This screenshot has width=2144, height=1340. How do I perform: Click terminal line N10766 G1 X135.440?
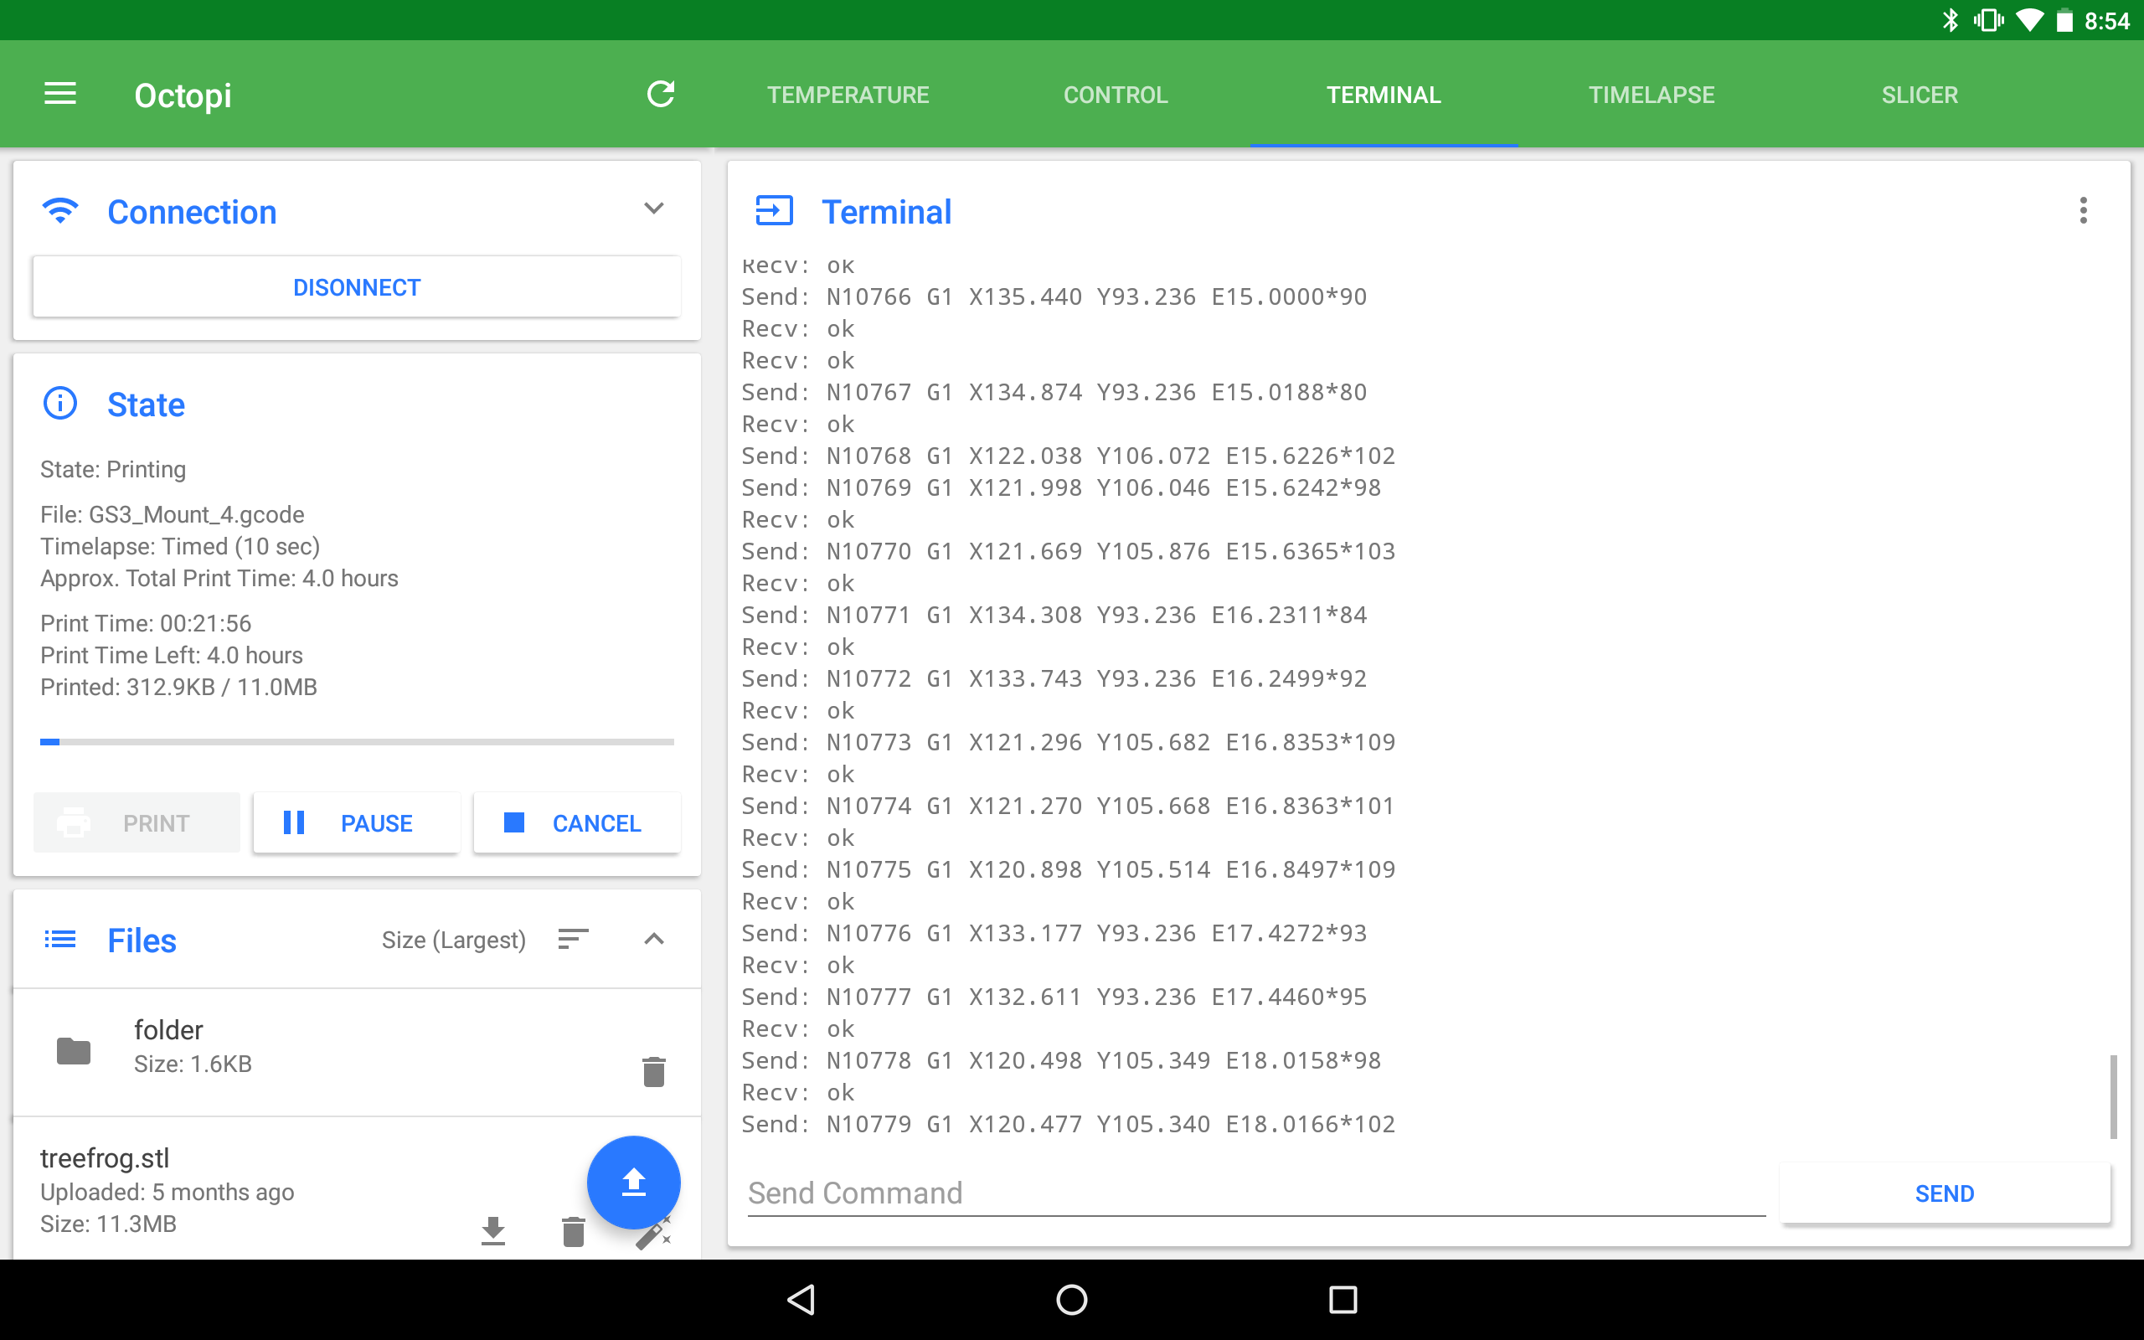point(1054,296)
